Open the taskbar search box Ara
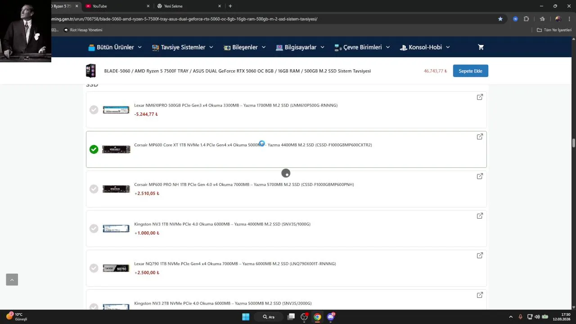576x324 pixels. [x=269, y=317]
